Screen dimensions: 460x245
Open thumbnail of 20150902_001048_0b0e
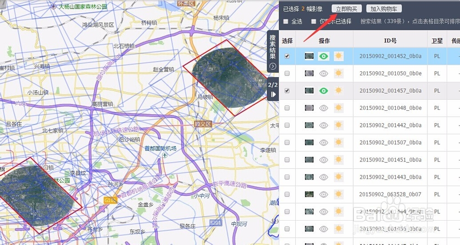click(309, 108)
